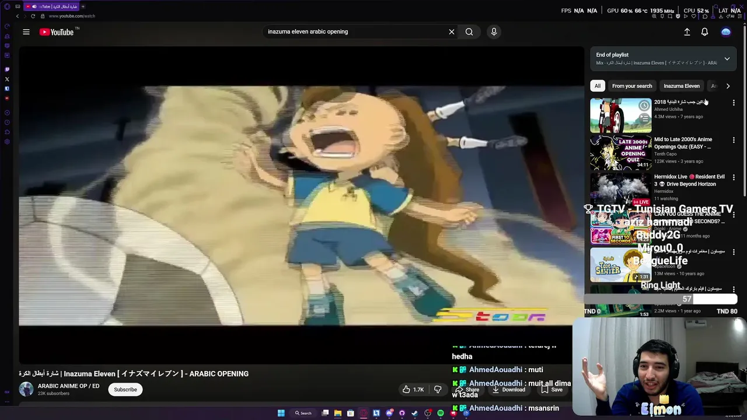This screenshot has height=420, width=747.
Task: Open the Opera menu logo
Action: coord(7,6)
